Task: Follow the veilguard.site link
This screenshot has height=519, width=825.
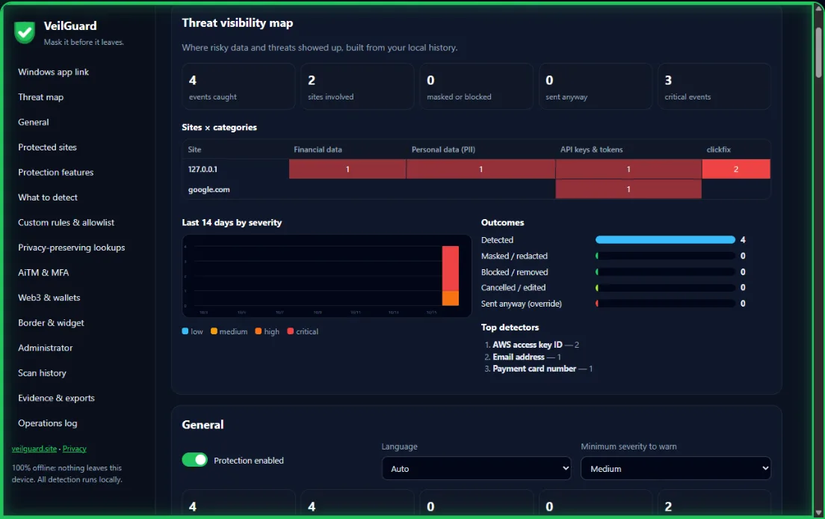Action: point(34,449)
